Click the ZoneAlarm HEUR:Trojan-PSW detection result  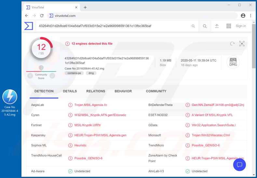pyautogui.click(x=218, y=158)
